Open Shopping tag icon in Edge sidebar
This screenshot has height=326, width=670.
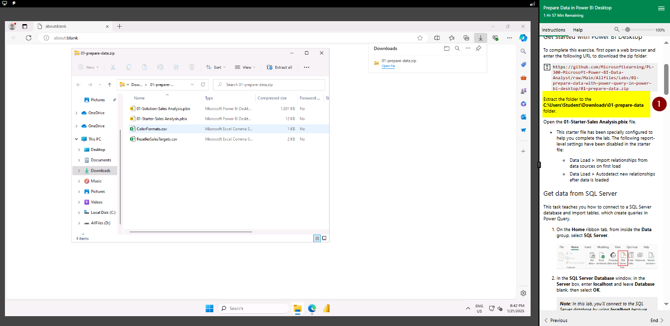coord(523,64)
